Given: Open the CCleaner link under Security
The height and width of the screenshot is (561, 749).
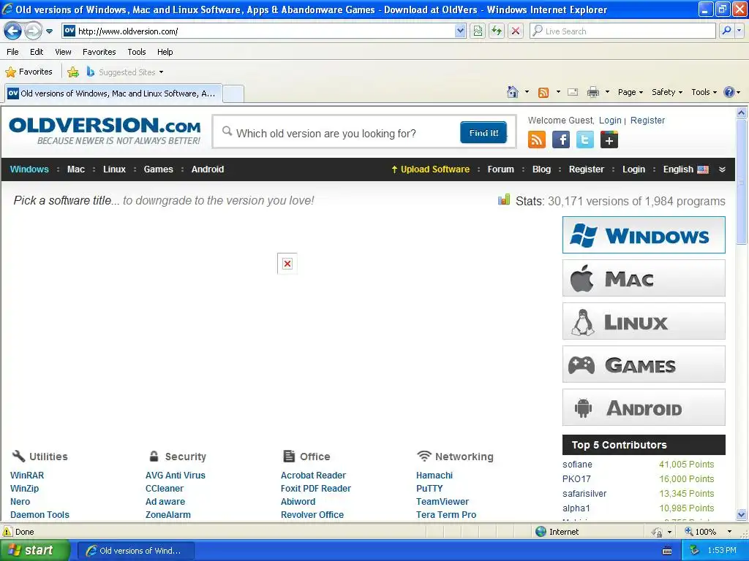Looking at the screenshot, I should pos(165,489).
